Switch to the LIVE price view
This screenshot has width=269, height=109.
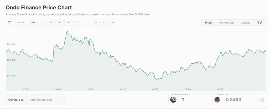[21, 23]
